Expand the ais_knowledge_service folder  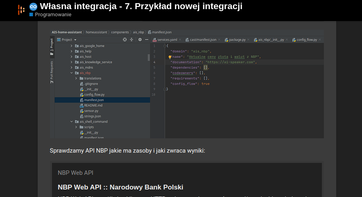point(71,62)
